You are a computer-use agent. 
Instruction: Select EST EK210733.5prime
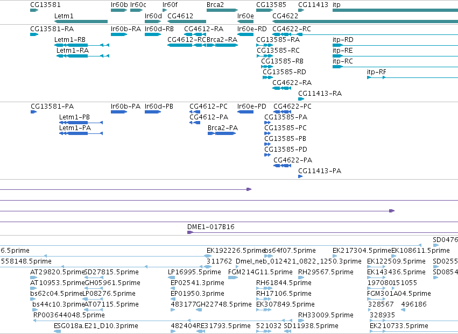click(399, 326)
